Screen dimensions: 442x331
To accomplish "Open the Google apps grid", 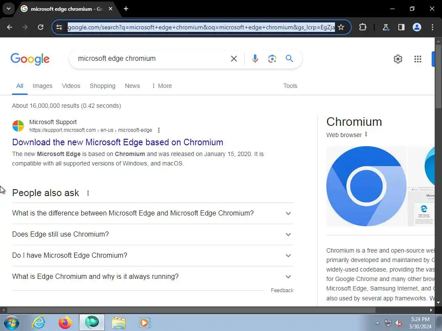I will point(418,59).
